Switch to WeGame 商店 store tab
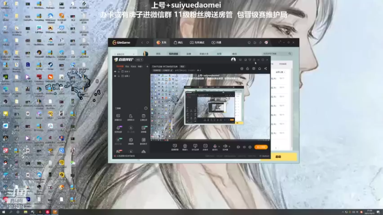The image size is (383, 215). tap(178, 43)
